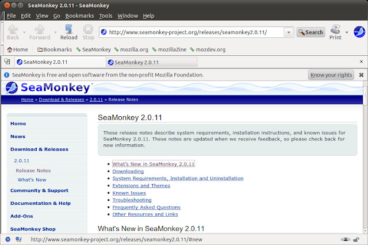
Task: Switch to the first SeaMonkey 2.0.11 tab
Action: (60, 62)
